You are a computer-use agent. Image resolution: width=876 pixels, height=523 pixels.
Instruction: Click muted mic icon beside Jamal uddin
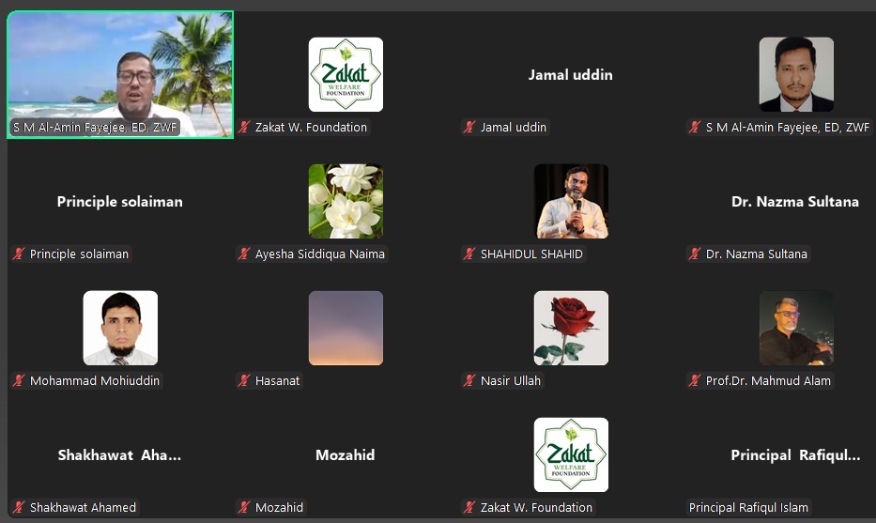tap(469, 128)
